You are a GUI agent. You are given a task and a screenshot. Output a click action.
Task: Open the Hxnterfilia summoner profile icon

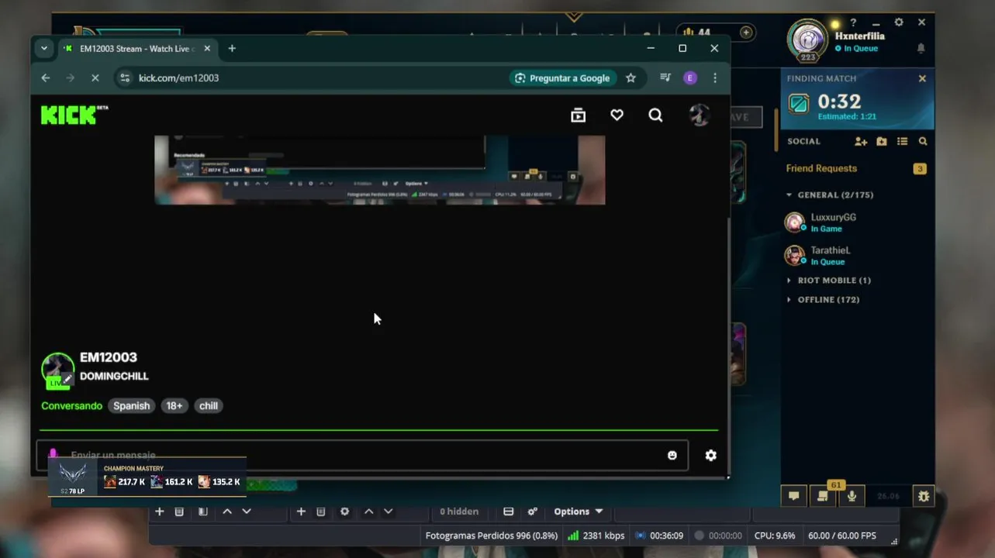click(x=807, y=40)
